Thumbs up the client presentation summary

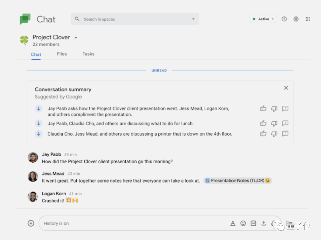point(263,109)
